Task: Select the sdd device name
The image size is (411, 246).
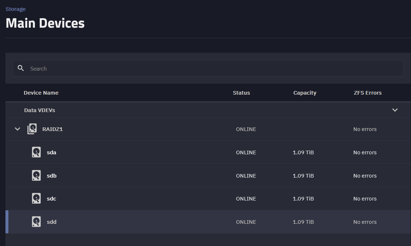Action: [52, 222]
